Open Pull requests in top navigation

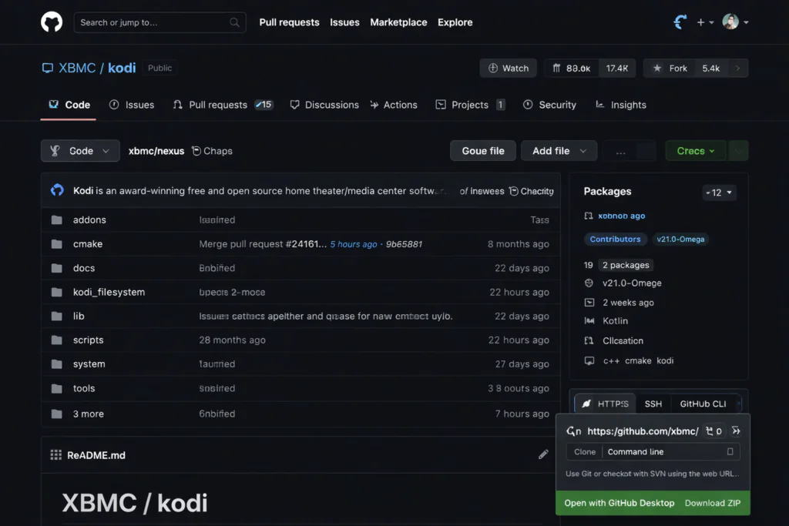289,22
